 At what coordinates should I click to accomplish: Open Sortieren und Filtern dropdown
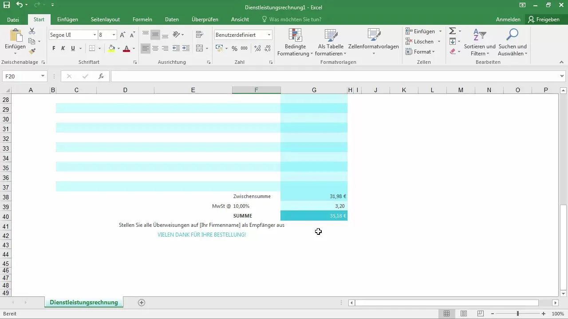coord(479,43)
